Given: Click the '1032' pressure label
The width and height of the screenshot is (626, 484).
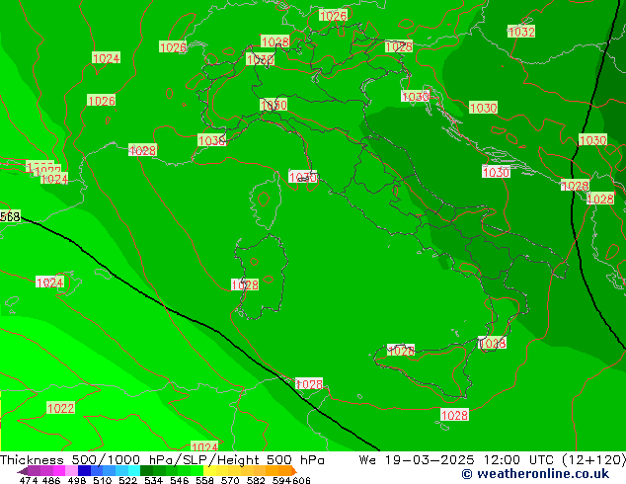Looking at the screenshot, I should (521, 32).
